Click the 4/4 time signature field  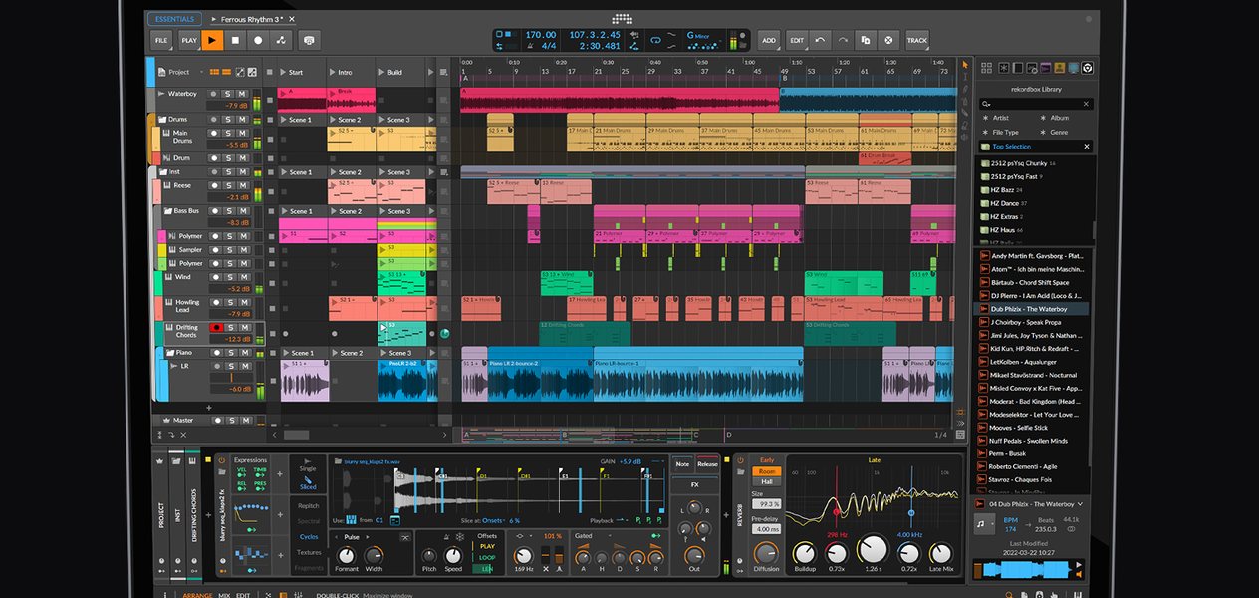point(547,46)
